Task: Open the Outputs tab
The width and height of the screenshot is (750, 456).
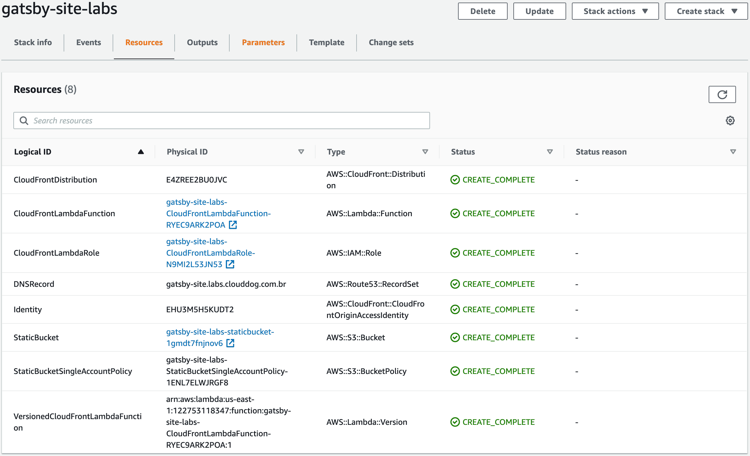Action: [202, 42]
